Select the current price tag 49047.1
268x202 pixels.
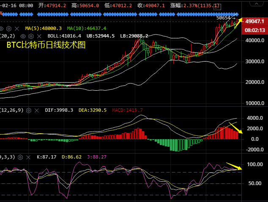[254, 21]
